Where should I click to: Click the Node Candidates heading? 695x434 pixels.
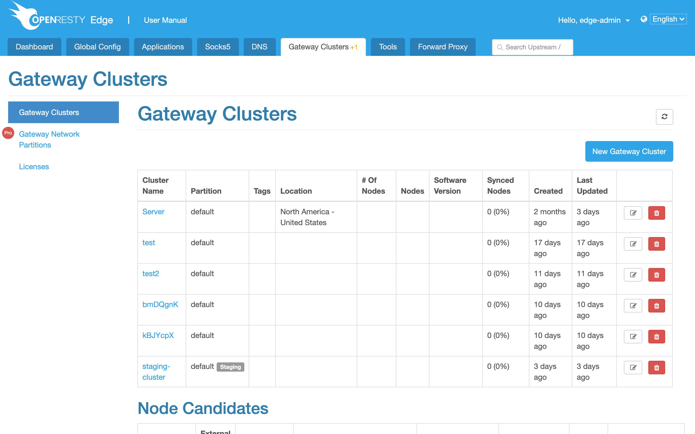[203, 408]
